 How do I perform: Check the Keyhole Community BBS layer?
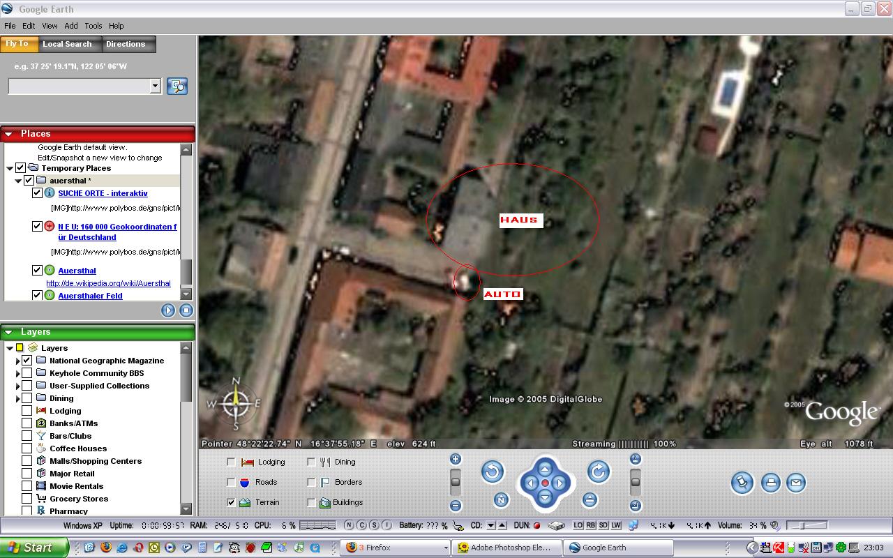[27, 373]
